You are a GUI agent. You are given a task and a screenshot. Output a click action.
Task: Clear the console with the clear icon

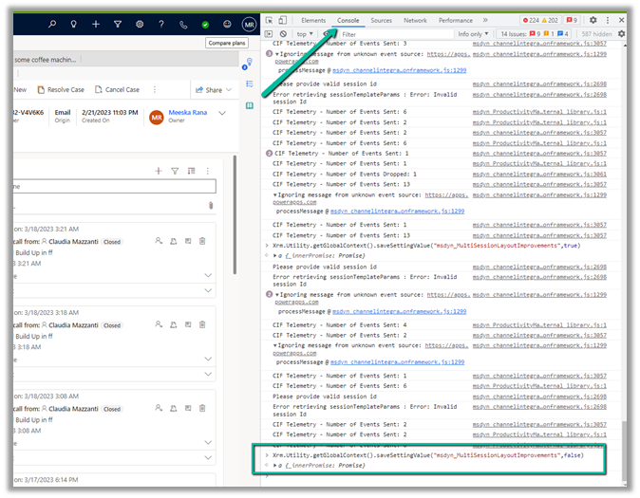pyautogui.click(x=283, y=34)
